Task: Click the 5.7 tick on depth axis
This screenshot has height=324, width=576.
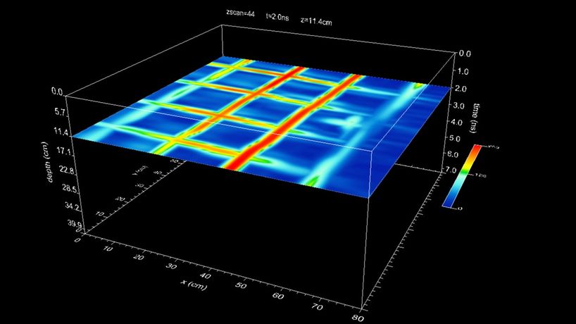Action: (x=61, y=112)
